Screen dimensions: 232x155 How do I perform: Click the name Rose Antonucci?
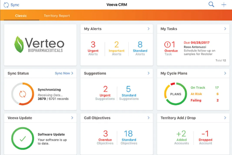(x=195, y=47)
